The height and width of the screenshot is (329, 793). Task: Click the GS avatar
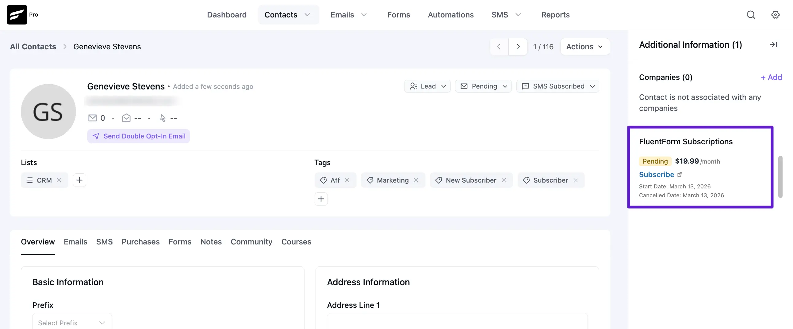[48, 112]
